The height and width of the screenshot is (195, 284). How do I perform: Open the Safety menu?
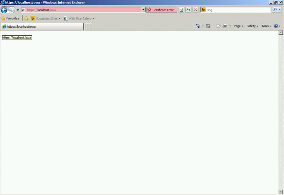(x=252, y=26)
